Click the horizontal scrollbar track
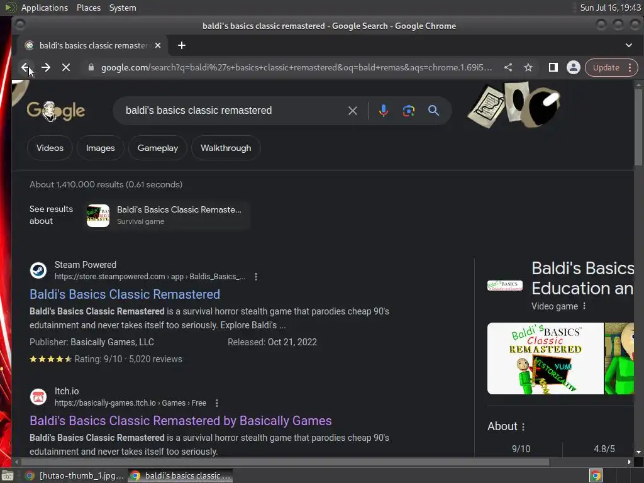Viewport: 644px width, 483px height. 285,462
